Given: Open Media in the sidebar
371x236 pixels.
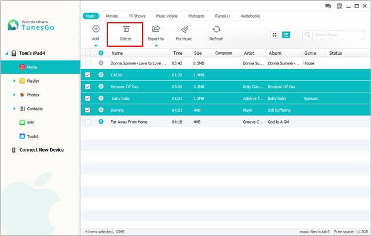Looking at the screenshot, I should point(41,67).
